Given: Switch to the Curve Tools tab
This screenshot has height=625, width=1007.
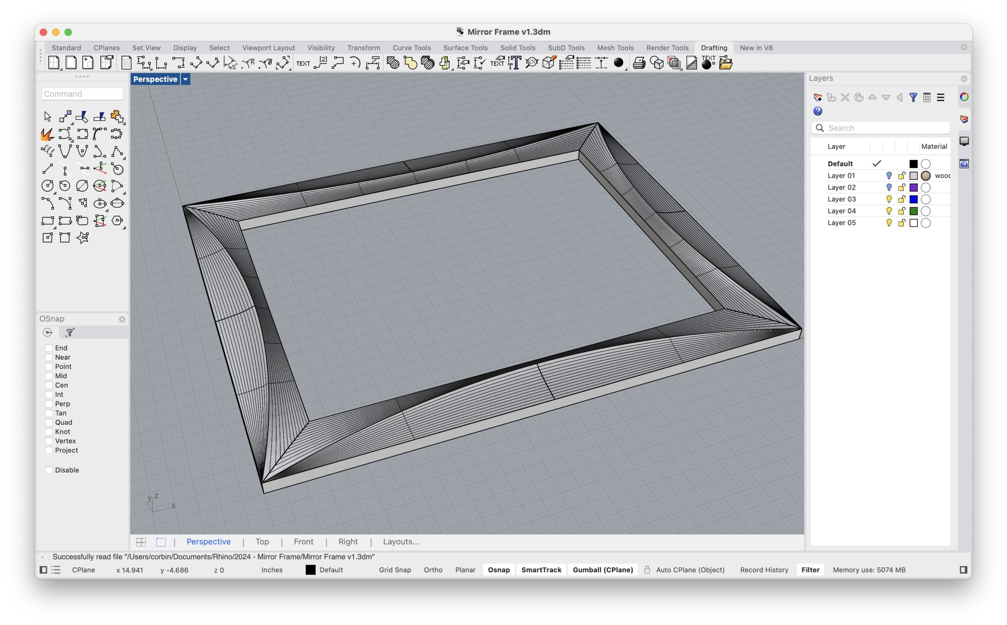Looking at the screenshot, I should pyautogui.click(x=411, y=48).
